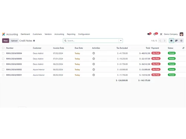Select all records with header checkbox
Viewport: 186px width, 139px height.
(3, 48)
